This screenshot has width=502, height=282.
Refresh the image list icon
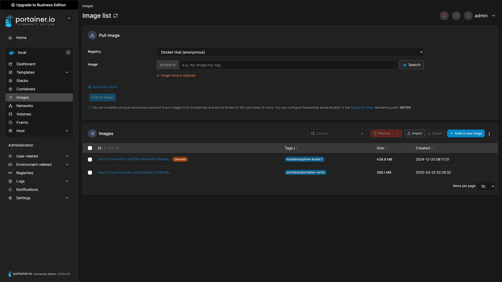click(x=116, y=16)
